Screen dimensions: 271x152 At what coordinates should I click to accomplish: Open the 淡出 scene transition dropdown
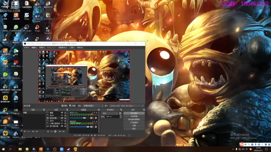[109, 113]
